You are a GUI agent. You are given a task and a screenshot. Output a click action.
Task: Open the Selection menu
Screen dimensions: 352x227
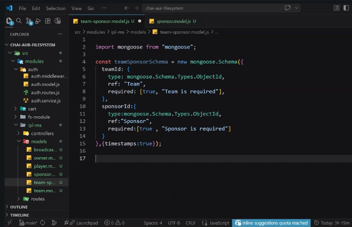pyautogui.click(x=56, y=8)
